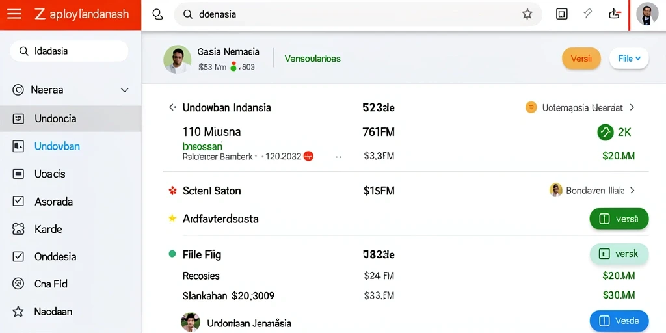The width and height of the screenshot is (666, 333).
Task: Expand the Bondaven Iilala chevron
Action: tap(632, 191)
